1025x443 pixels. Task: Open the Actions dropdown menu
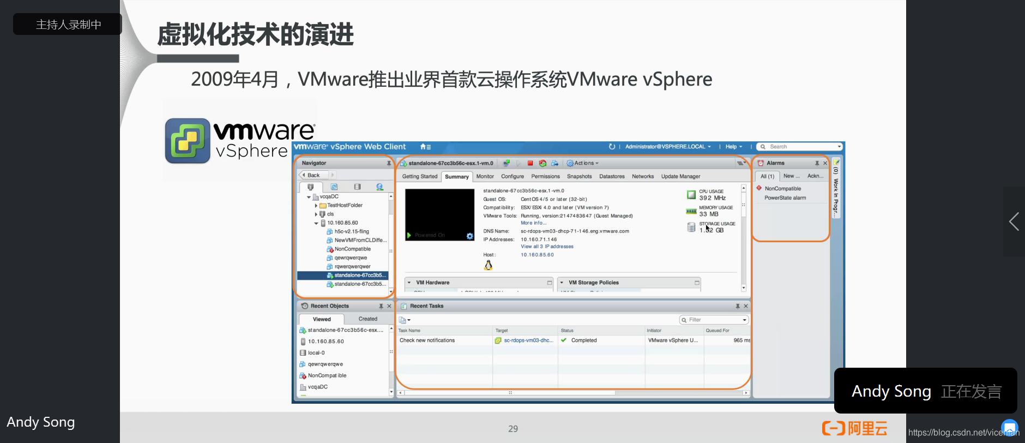583,163
